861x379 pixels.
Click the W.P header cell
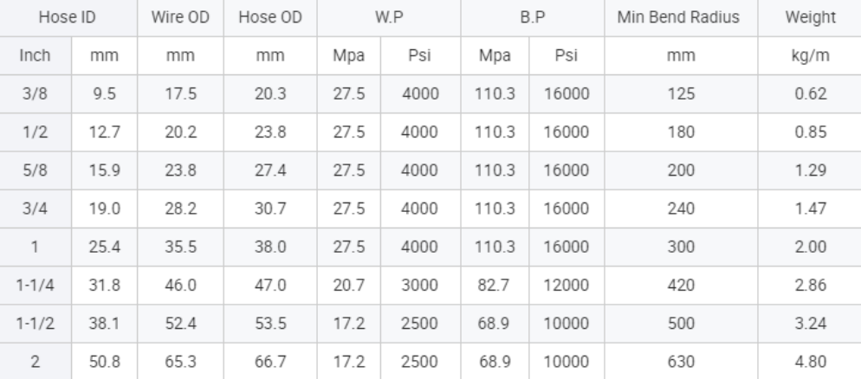pyautogui.click(x=389, y=17)
